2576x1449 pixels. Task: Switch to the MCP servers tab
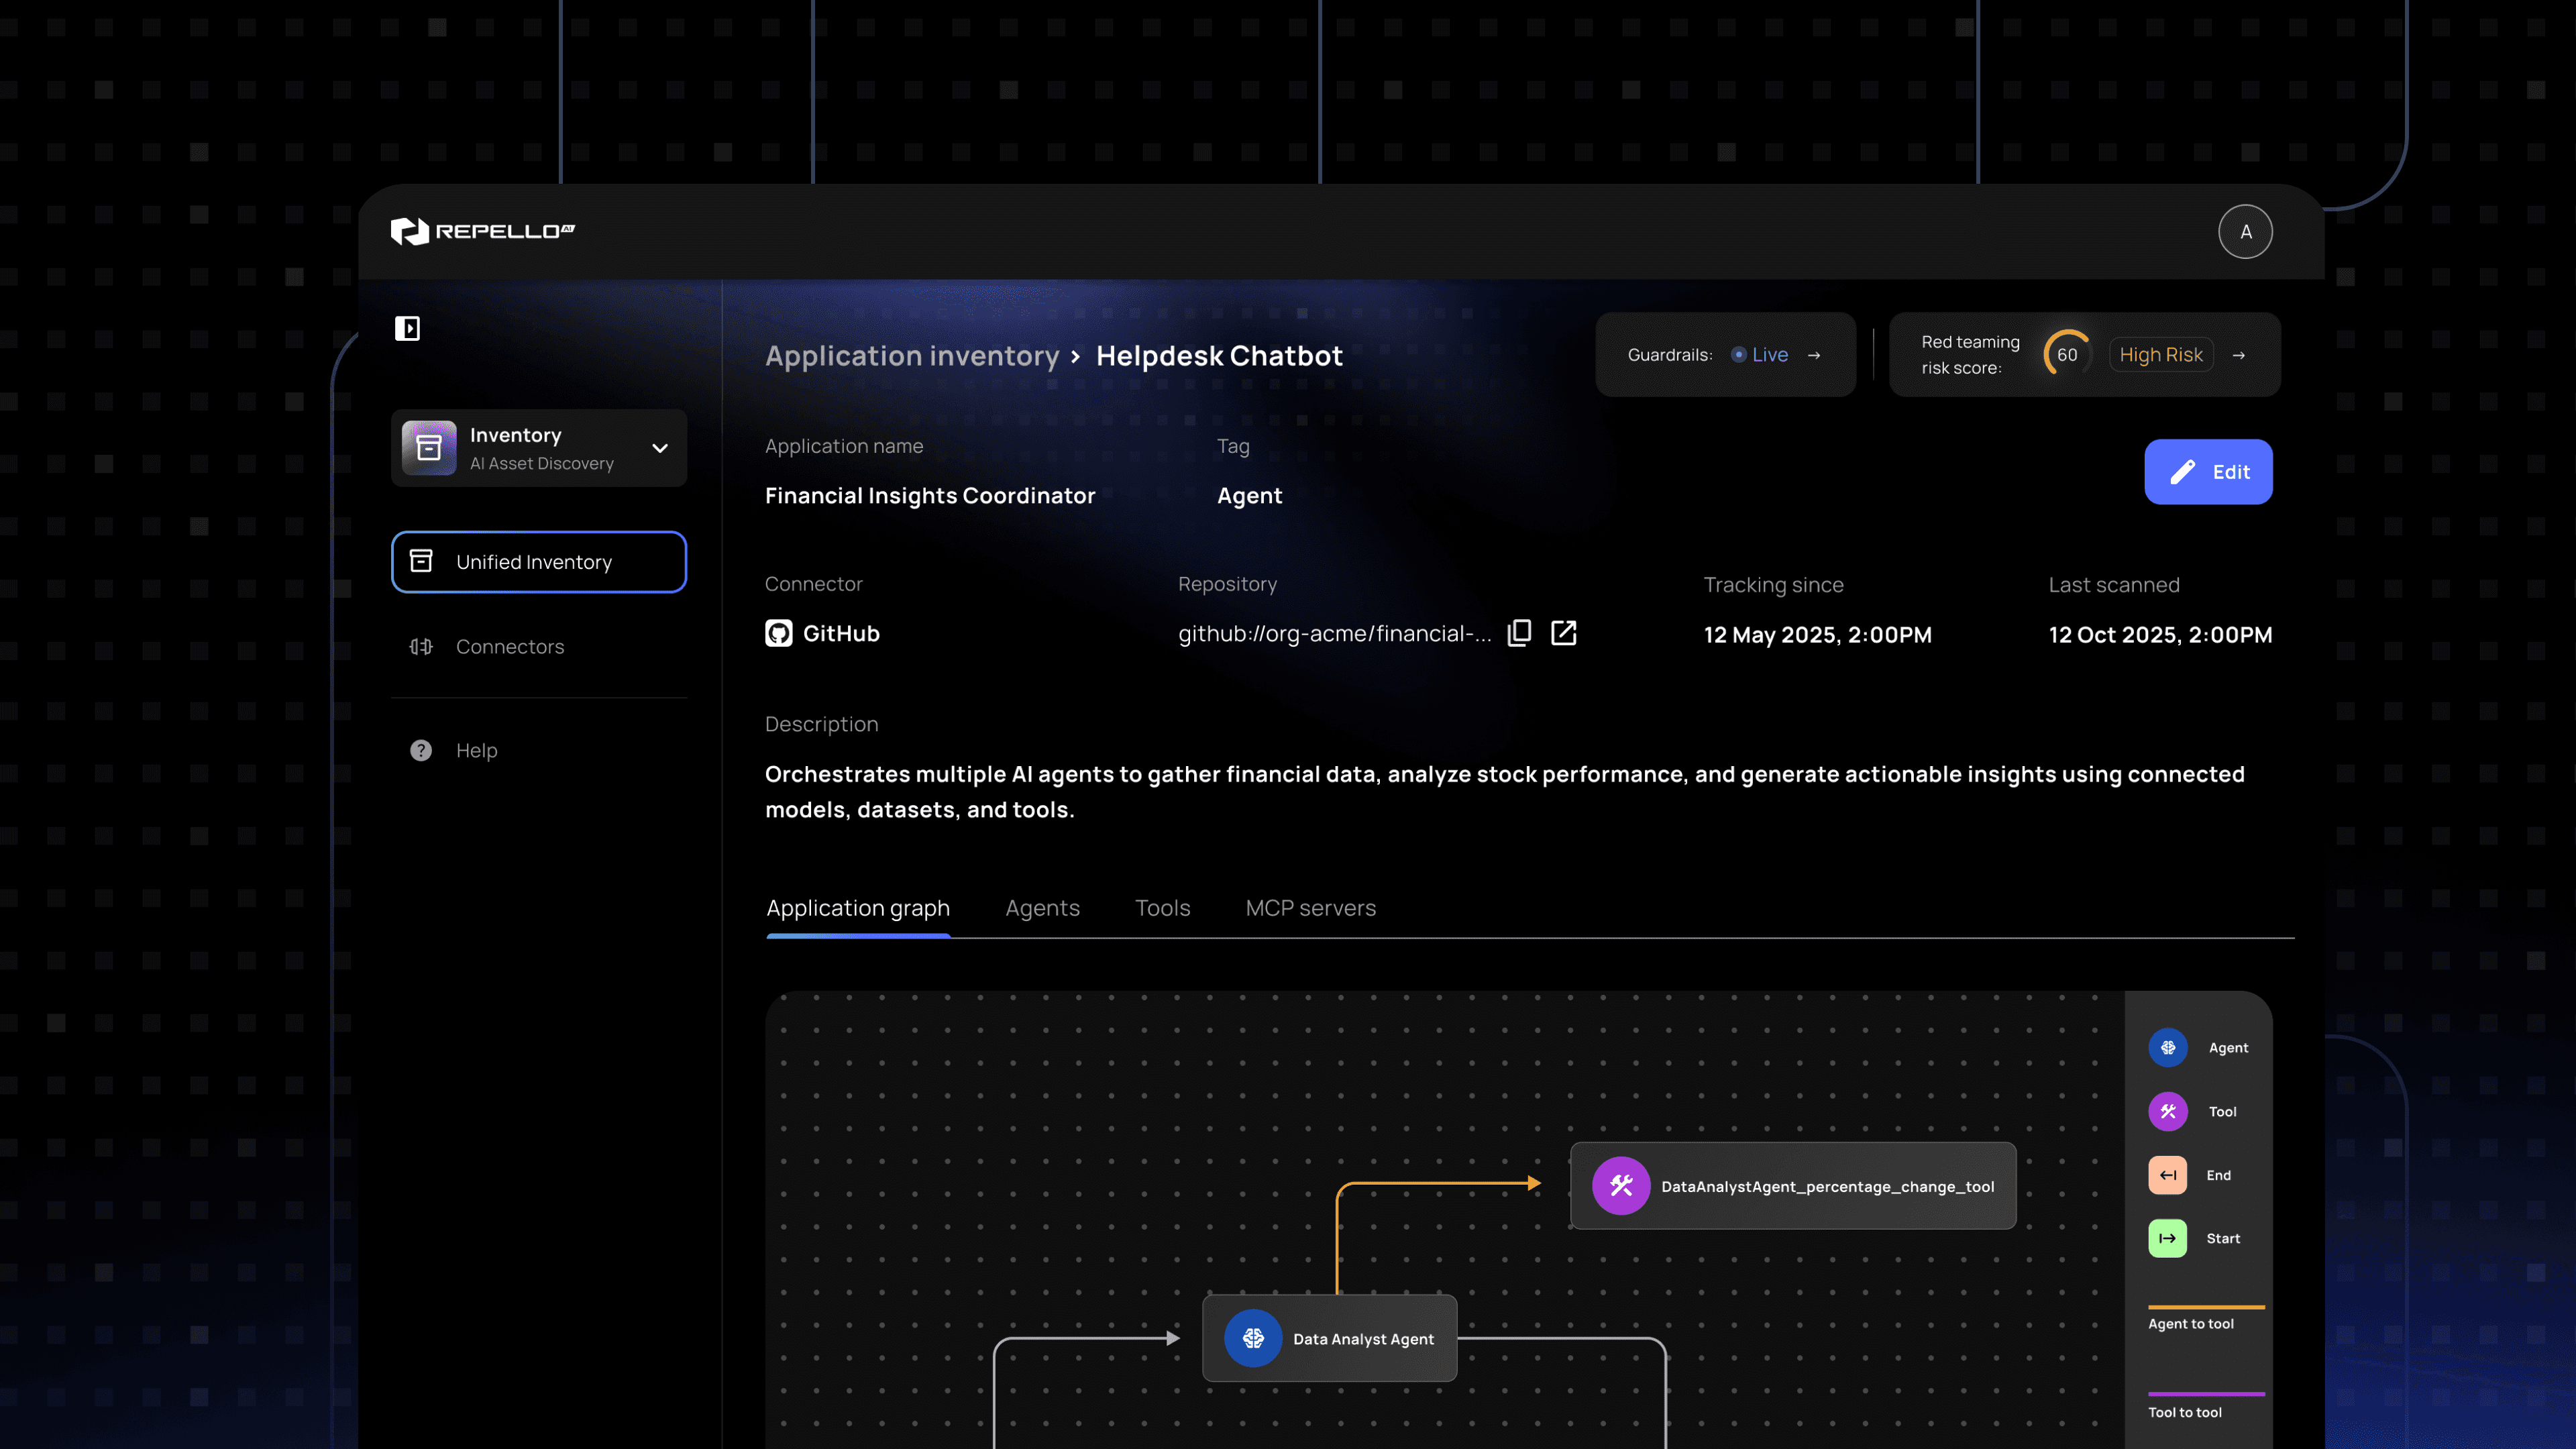(1310, 908)
